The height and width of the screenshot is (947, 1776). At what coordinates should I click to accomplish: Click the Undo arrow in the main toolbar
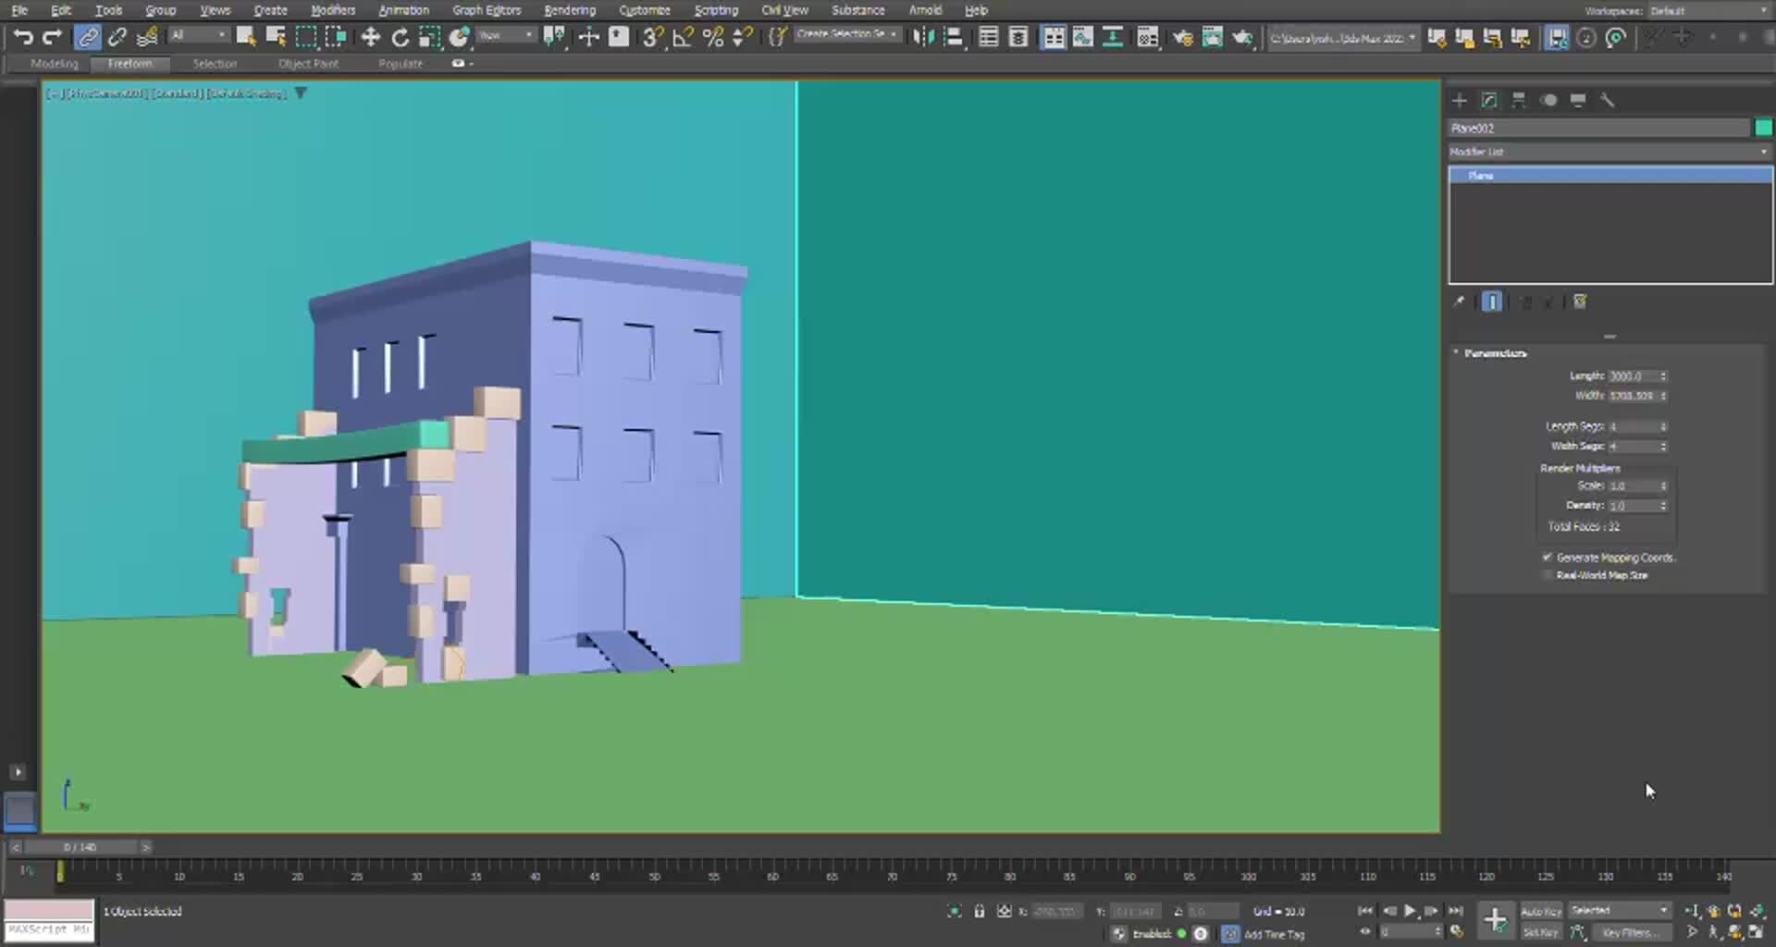point(23,37)
